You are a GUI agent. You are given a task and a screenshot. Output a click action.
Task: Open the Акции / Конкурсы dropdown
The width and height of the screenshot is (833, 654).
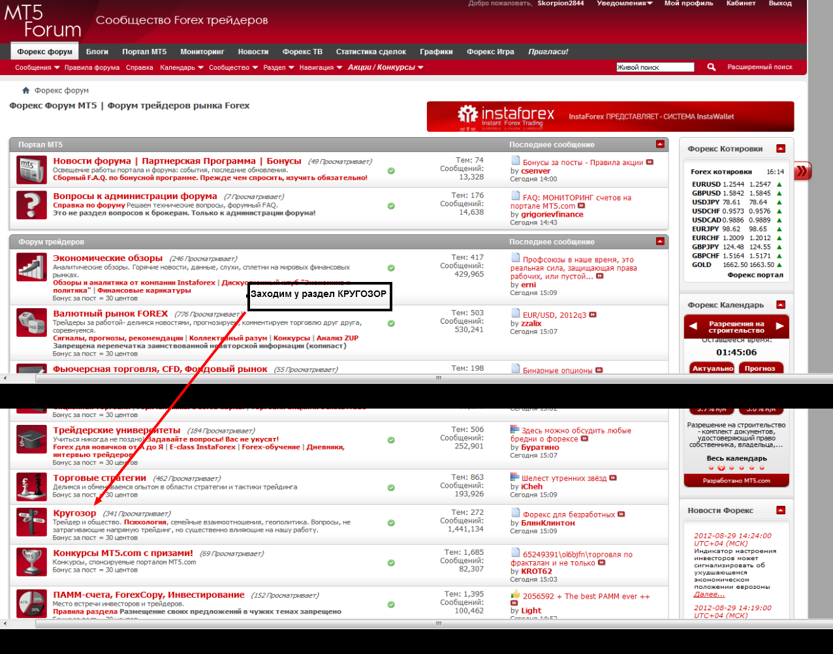pos(386,67)
